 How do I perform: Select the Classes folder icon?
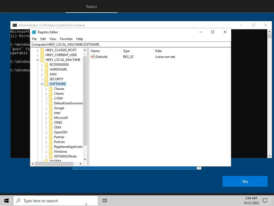pyautogui.click(x=51, y=89)
